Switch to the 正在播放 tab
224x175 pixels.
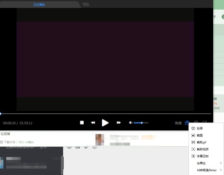pyautogui.click(x=39, y=5)
